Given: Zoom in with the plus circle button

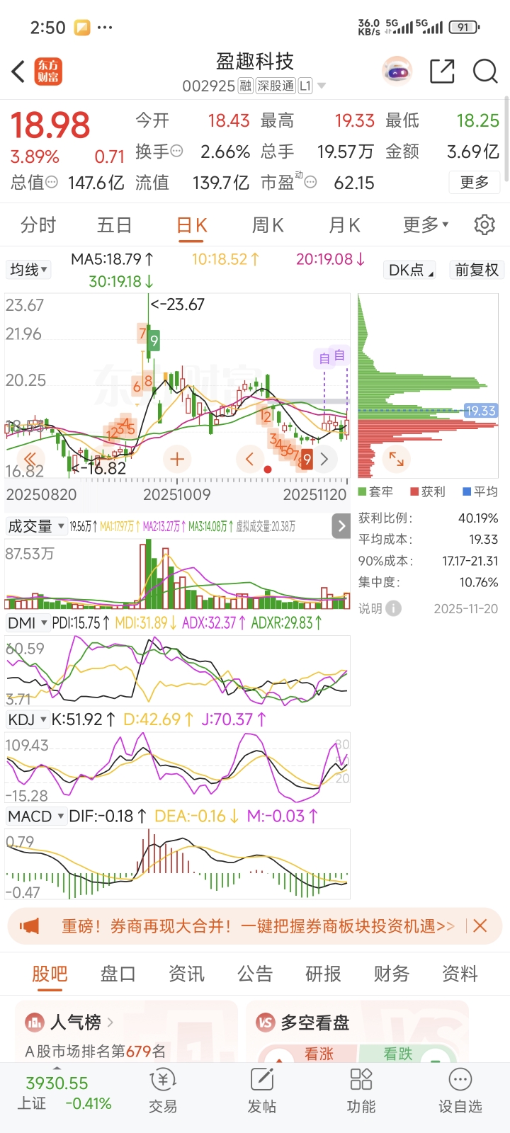Looking at the screenshot, I should pos(177,459).
